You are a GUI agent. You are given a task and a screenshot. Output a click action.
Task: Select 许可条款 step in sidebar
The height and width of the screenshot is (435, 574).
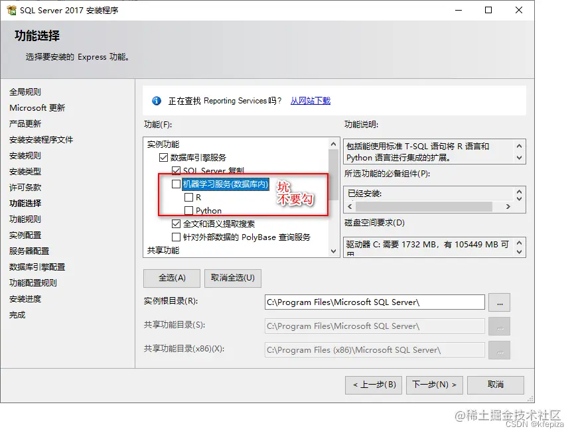(x=25, y=187)
